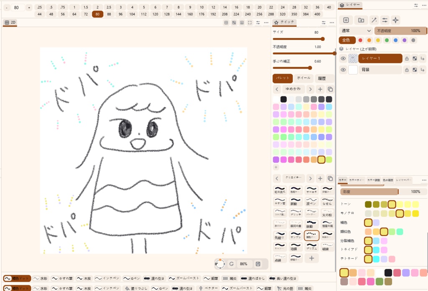Click the save icon next to 86%

258,264
